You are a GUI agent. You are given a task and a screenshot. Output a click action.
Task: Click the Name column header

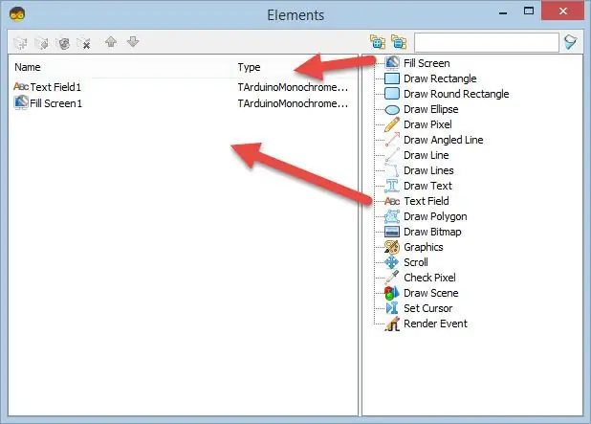pyautogui.click(x=28, y=67)
